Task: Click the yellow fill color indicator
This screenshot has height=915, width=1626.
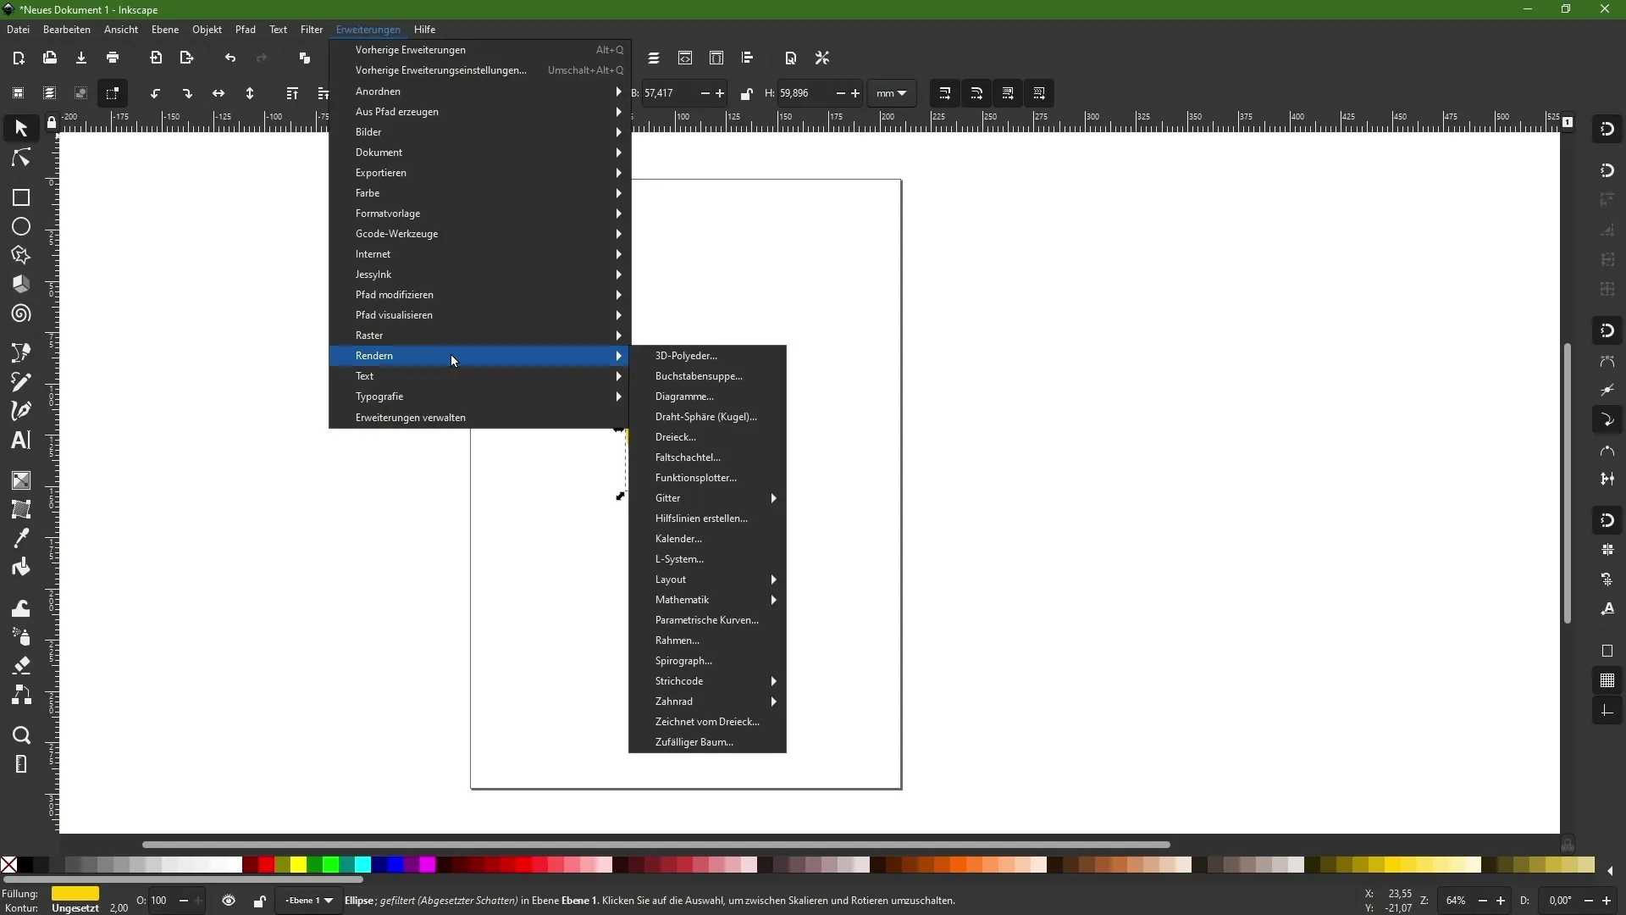Action: 75,894
